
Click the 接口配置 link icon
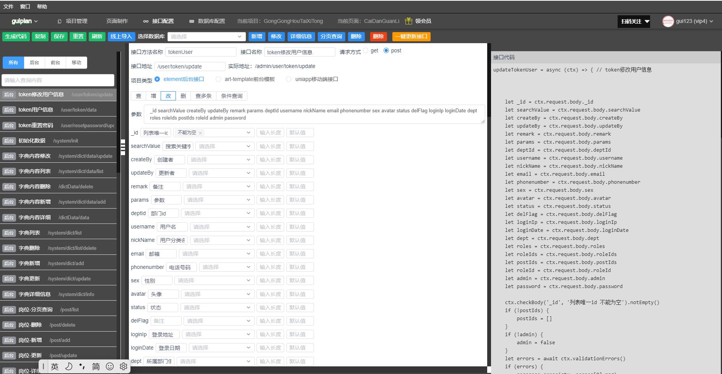146,21
